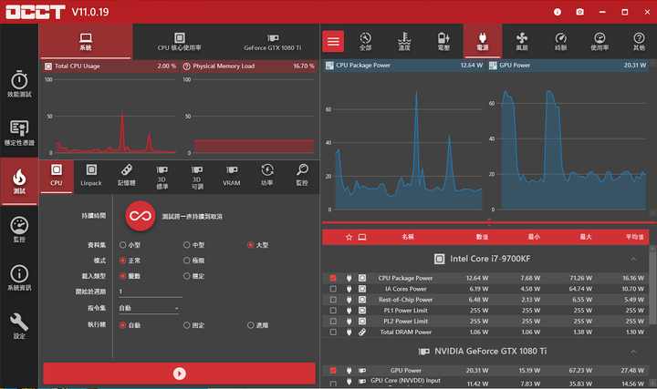
Task: Check IA Cores Power graph checkbox
Action: [333, 289]
